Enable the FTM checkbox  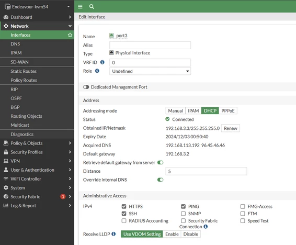click(243, 214)
